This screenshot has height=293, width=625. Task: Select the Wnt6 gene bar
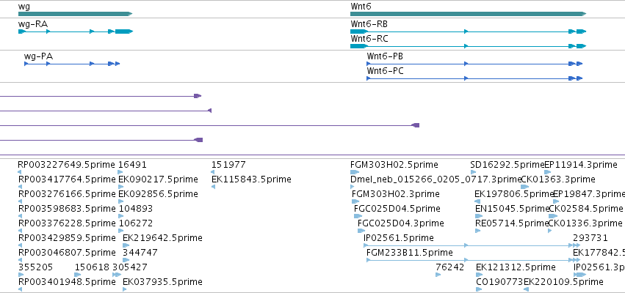point(468,14)
